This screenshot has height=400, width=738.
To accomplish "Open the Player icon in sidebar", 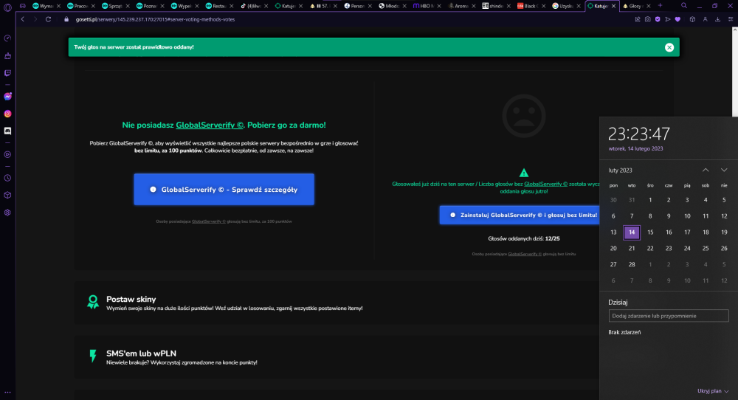I will [7, 154].
